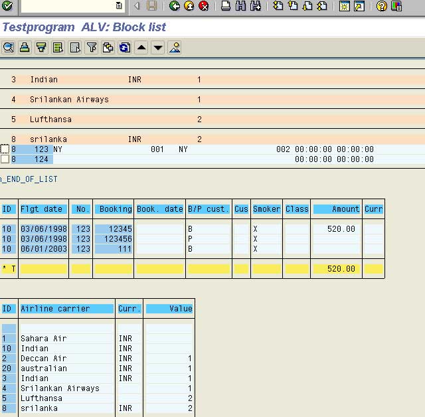Click the Find Next binoculars icon
This screenshot has width=425, height=417.
click(255, 6)
